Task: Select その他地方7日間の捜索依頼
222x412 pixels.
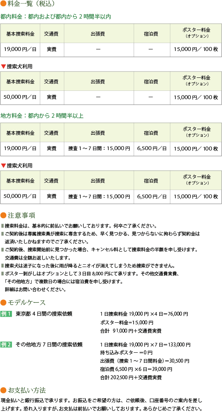Action: click(49, 344)
